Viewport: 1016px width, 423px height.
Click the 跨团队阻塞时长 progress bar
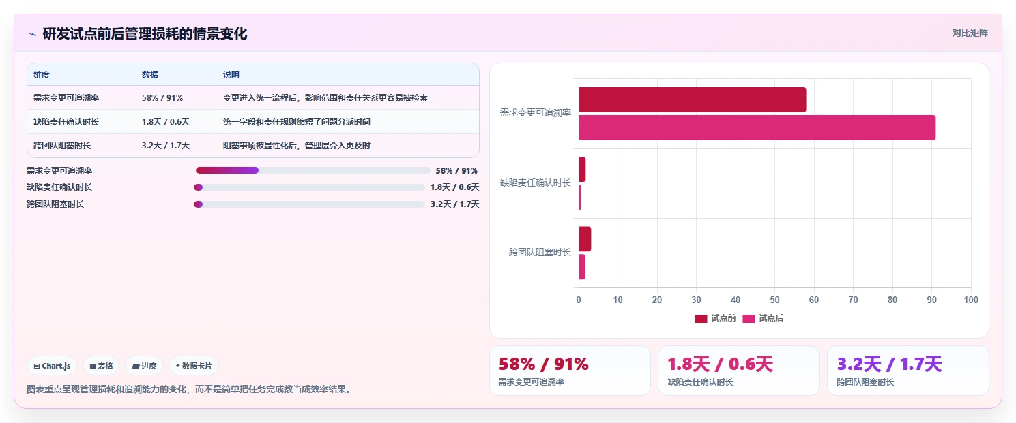(x=309, y=204)
